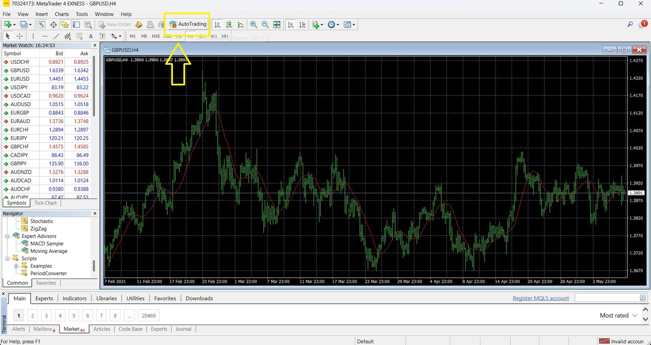Select the Text tool

pos(91,36)
